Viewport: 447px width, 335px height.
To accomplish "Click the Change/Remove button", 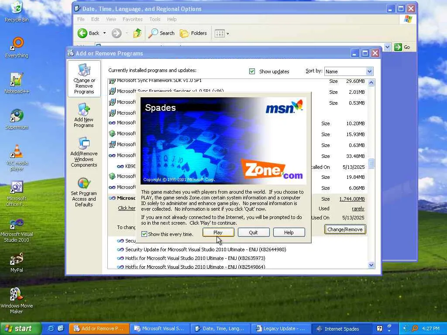I will (345, 229).
